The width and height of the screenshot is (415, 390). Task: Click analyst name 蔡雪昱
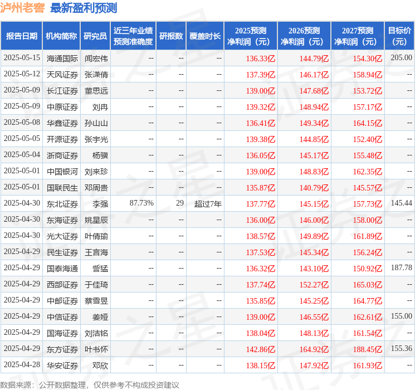96,301
